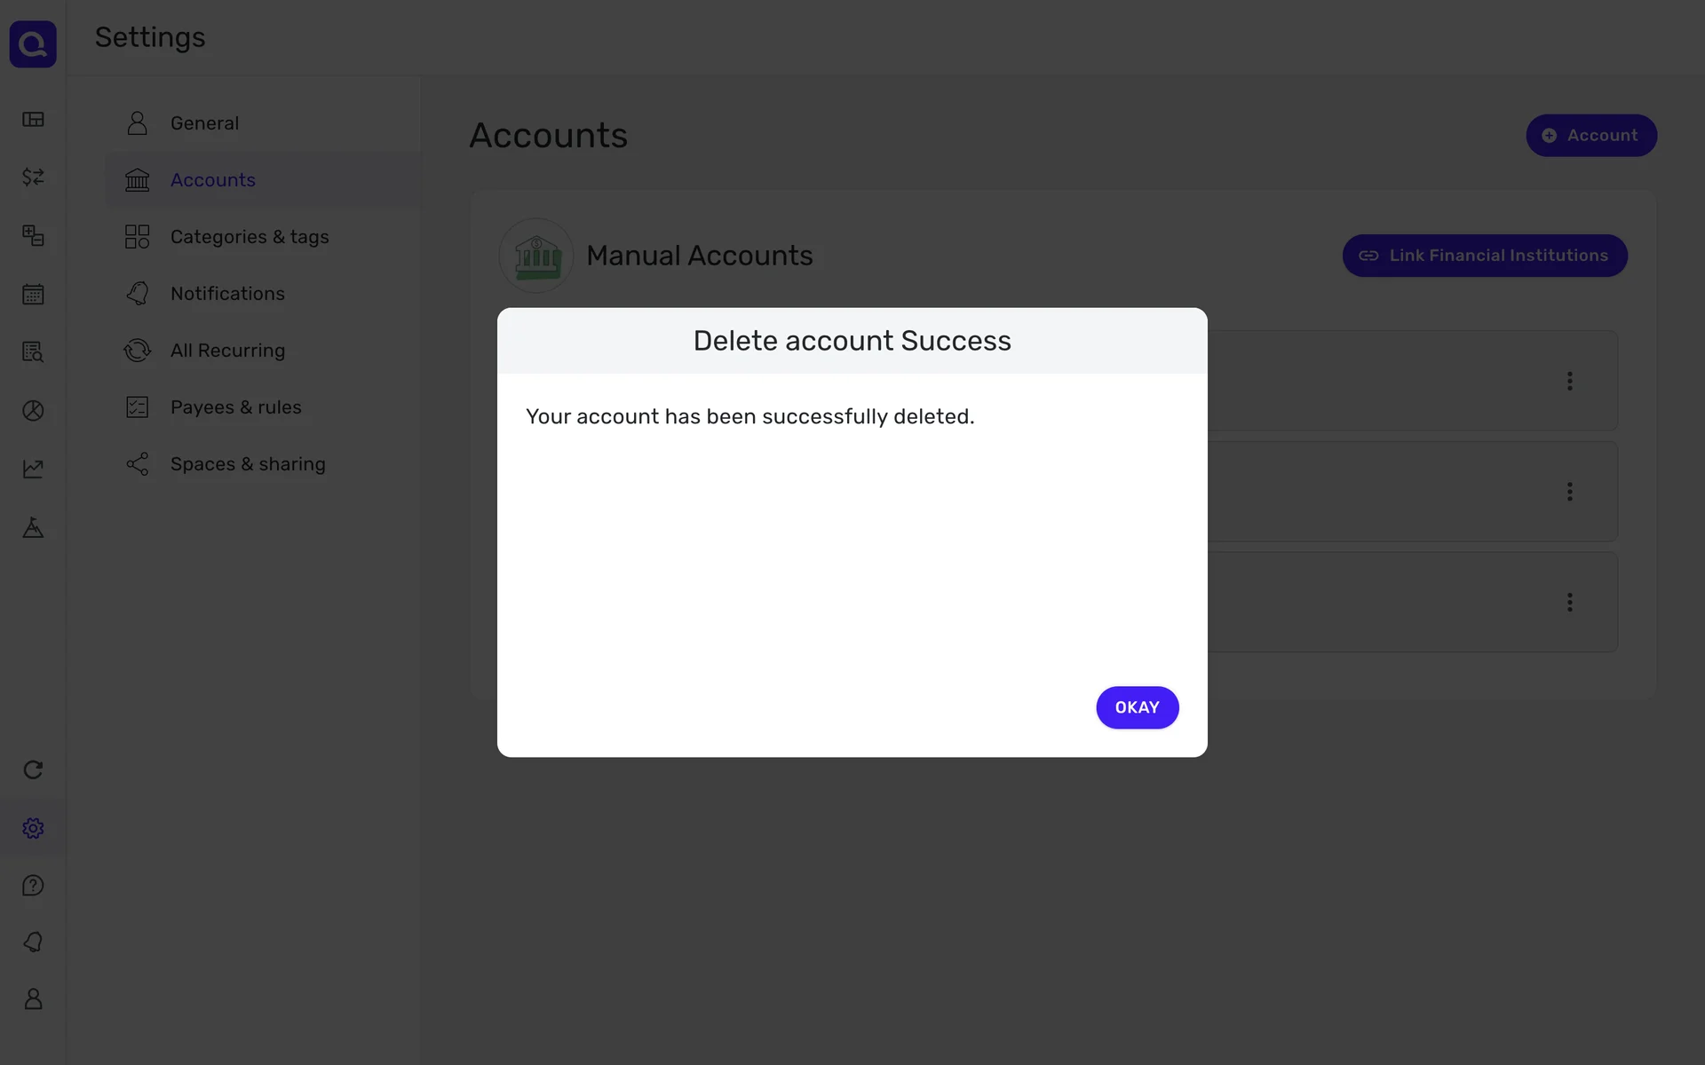Click the OKAY button in the dialog

point(1137,707)
